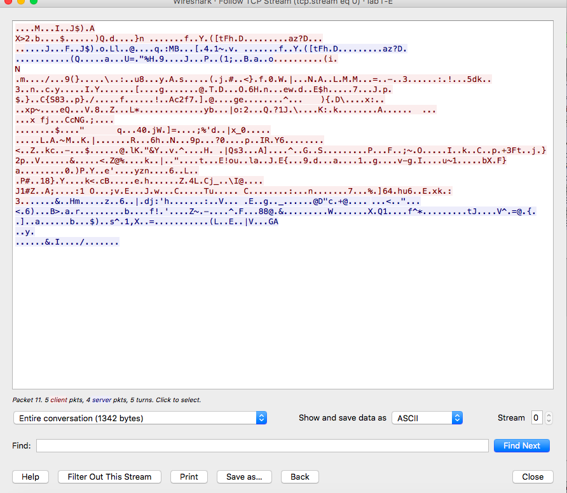Go Back to the capture window
The width and height of the screenshot is (567, 493).
coord(299,476)
